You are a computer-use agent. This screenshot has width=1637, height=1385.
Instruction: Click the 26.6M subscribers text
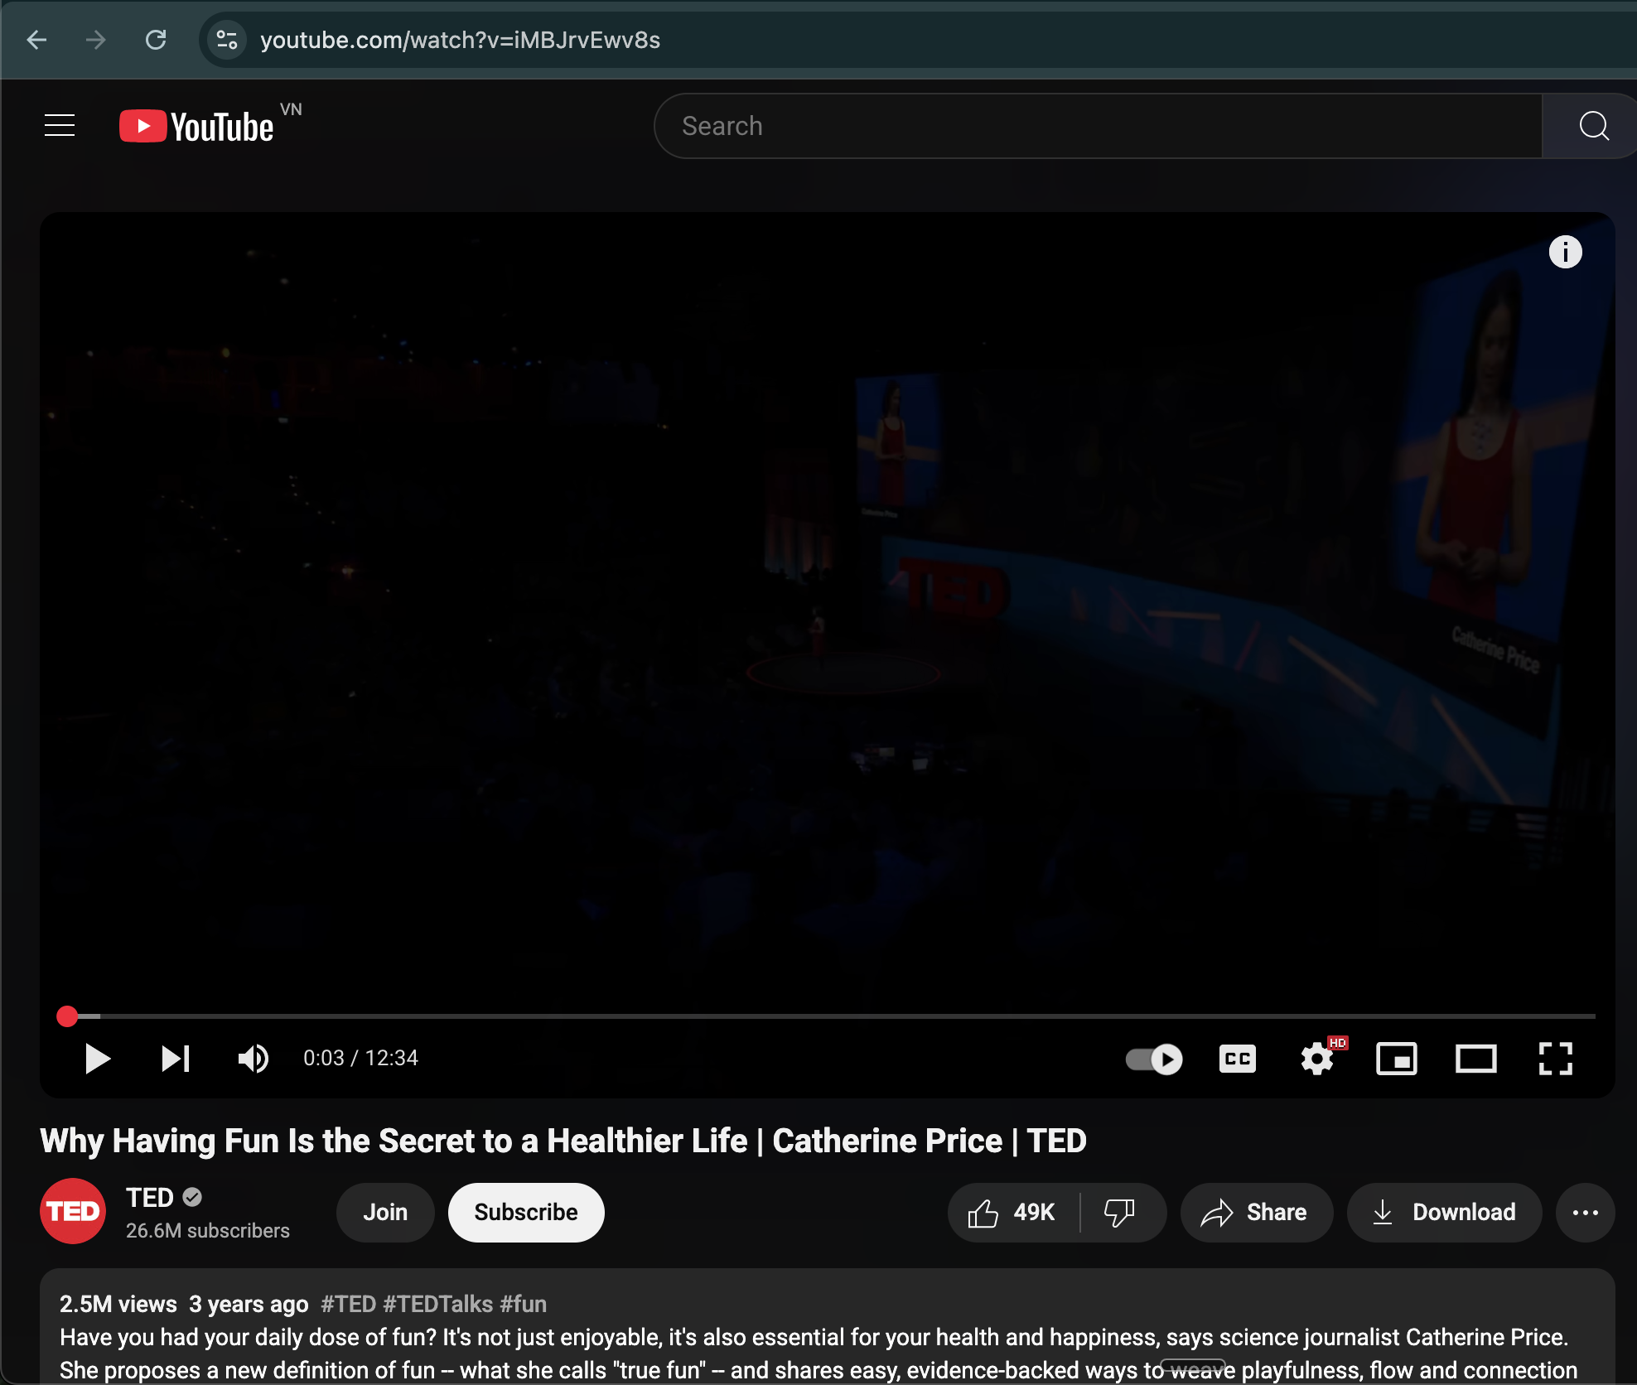pos(208,1231)
